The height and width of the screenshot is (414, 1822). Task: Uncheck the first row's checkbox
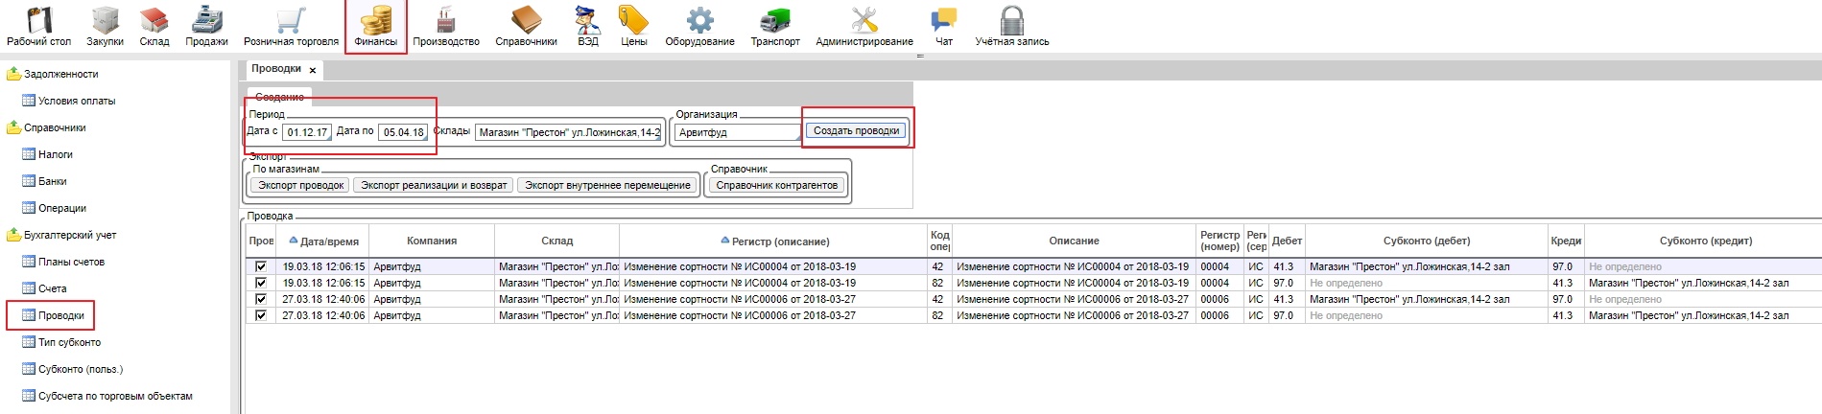pos(260,266)
